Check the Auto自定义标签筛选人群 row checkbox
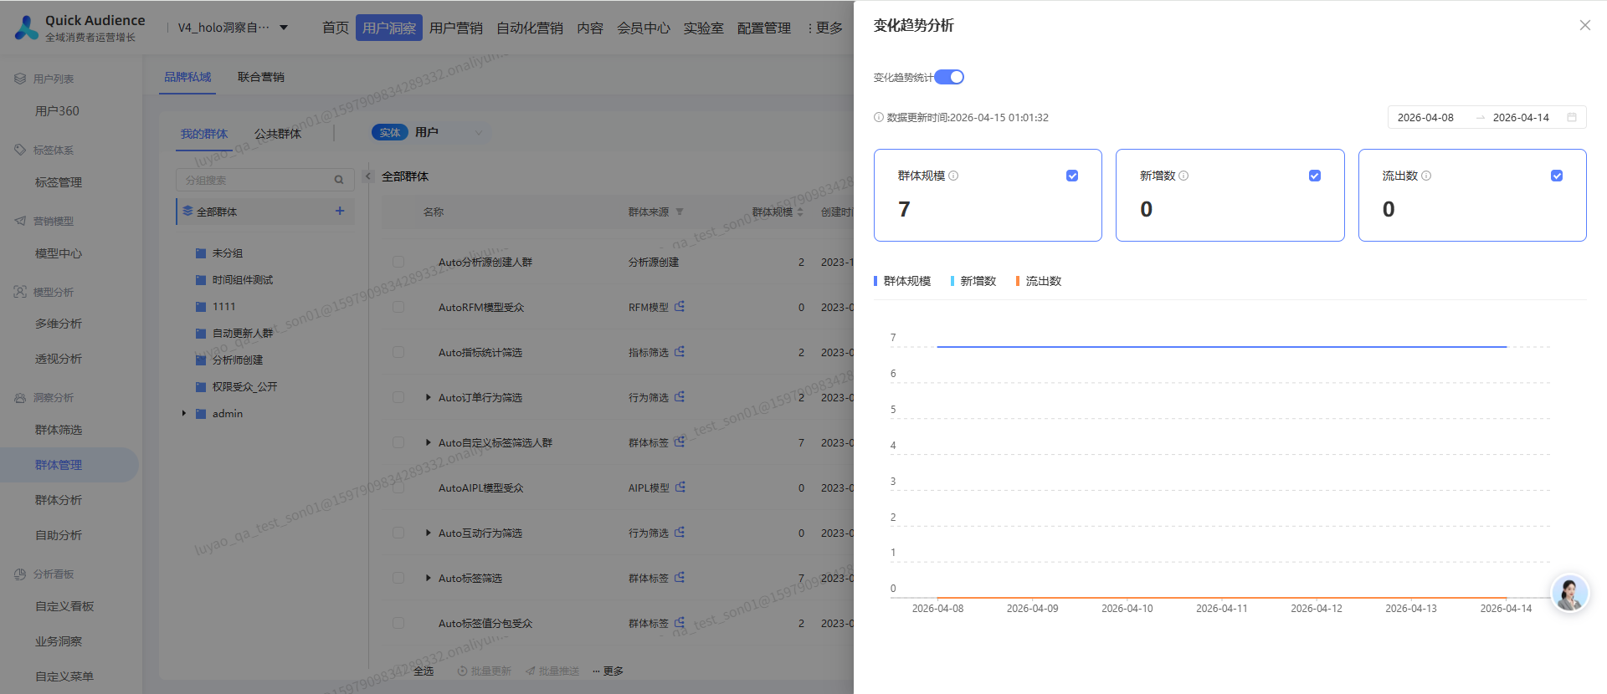This screenshot has height=694, width=1607. (x=398, y=442)
